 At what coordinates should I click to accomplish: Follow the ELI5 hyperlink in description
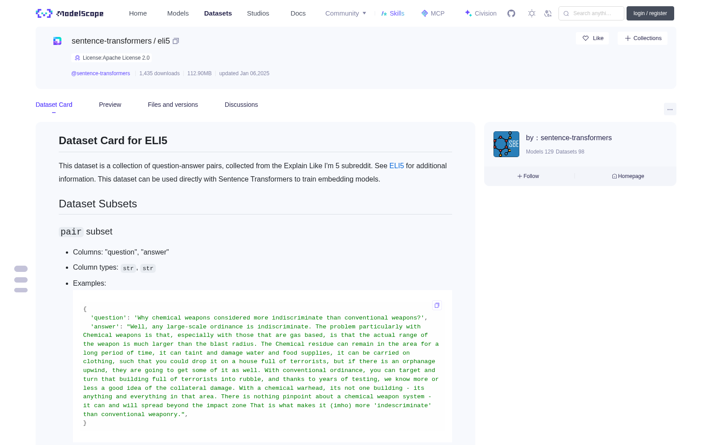pos(396,166)
